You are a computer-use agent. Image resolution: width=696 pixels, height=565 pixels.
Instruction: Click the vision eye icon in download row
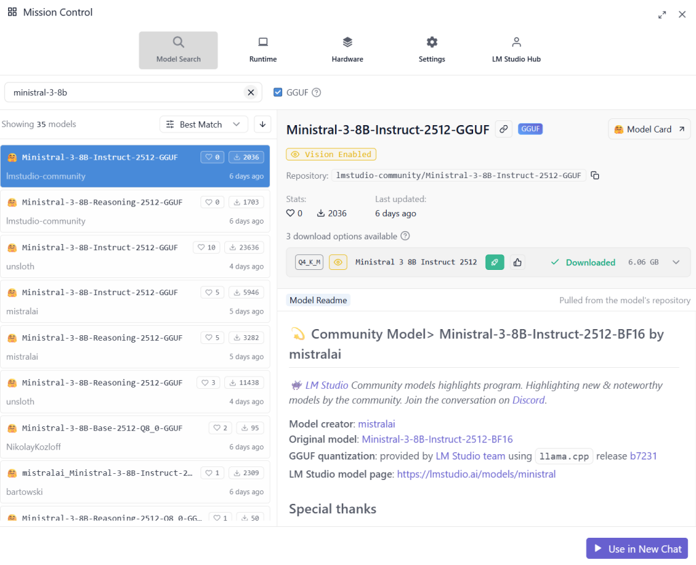pyautogui.click(x=338, y=262)
